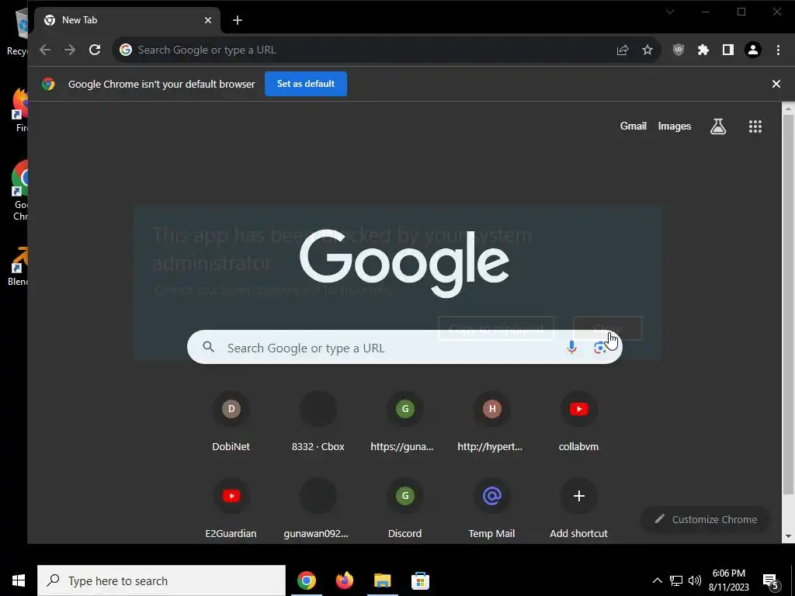
Task: Open the tab search chevron
Action: point(670,12)
